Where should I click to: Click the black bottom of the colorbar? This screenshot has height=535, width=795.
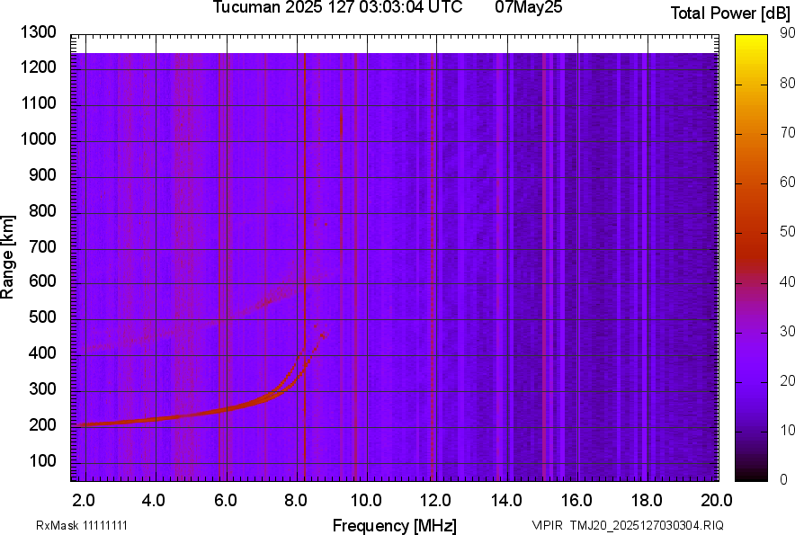(x=752, y=476)
